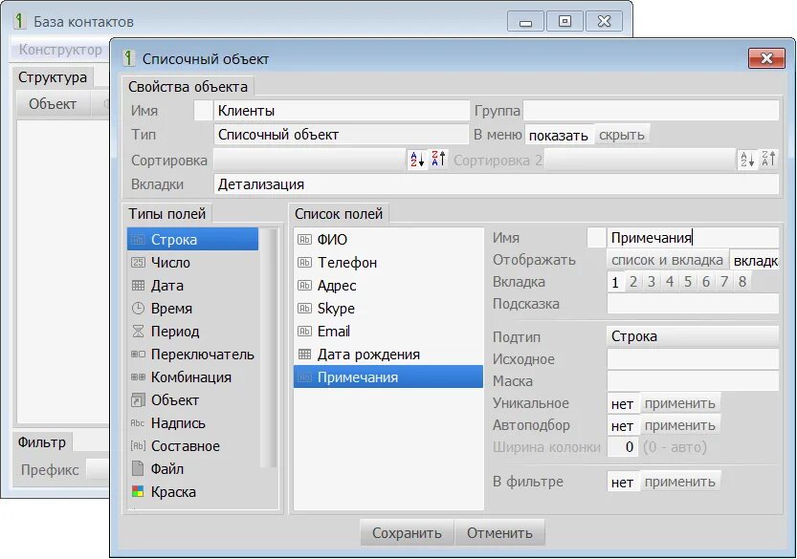Select the Переключатель field type icon
The height and width of the screenshot is (559, 797).
click(138, 354)
